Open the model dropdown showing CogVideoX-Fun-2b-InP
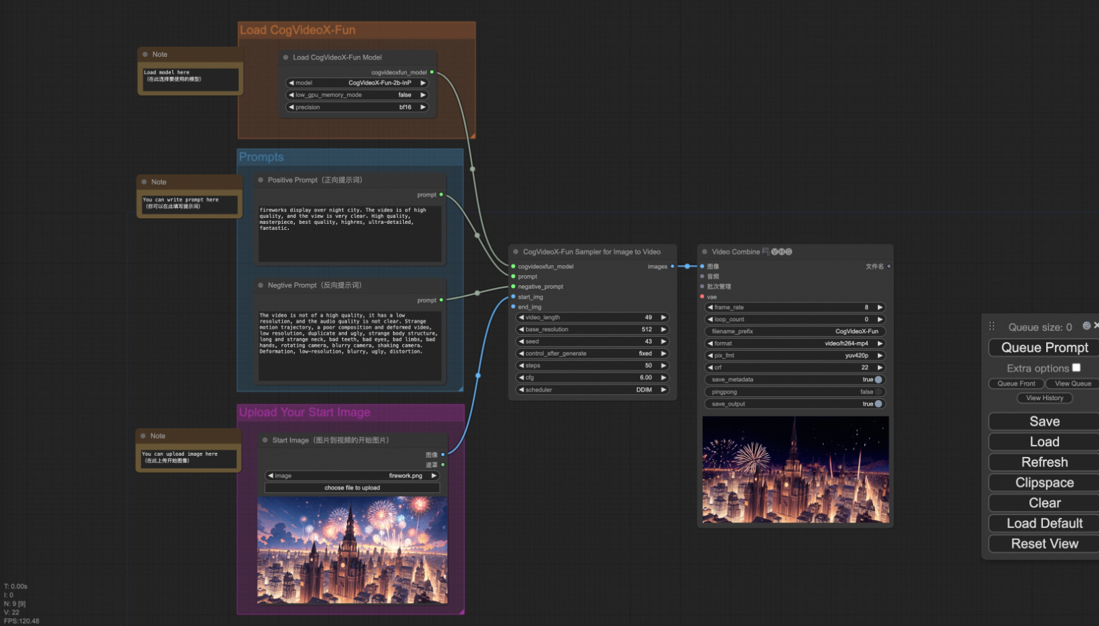Viewport: 1099px width, 626px height. [357, 83]
